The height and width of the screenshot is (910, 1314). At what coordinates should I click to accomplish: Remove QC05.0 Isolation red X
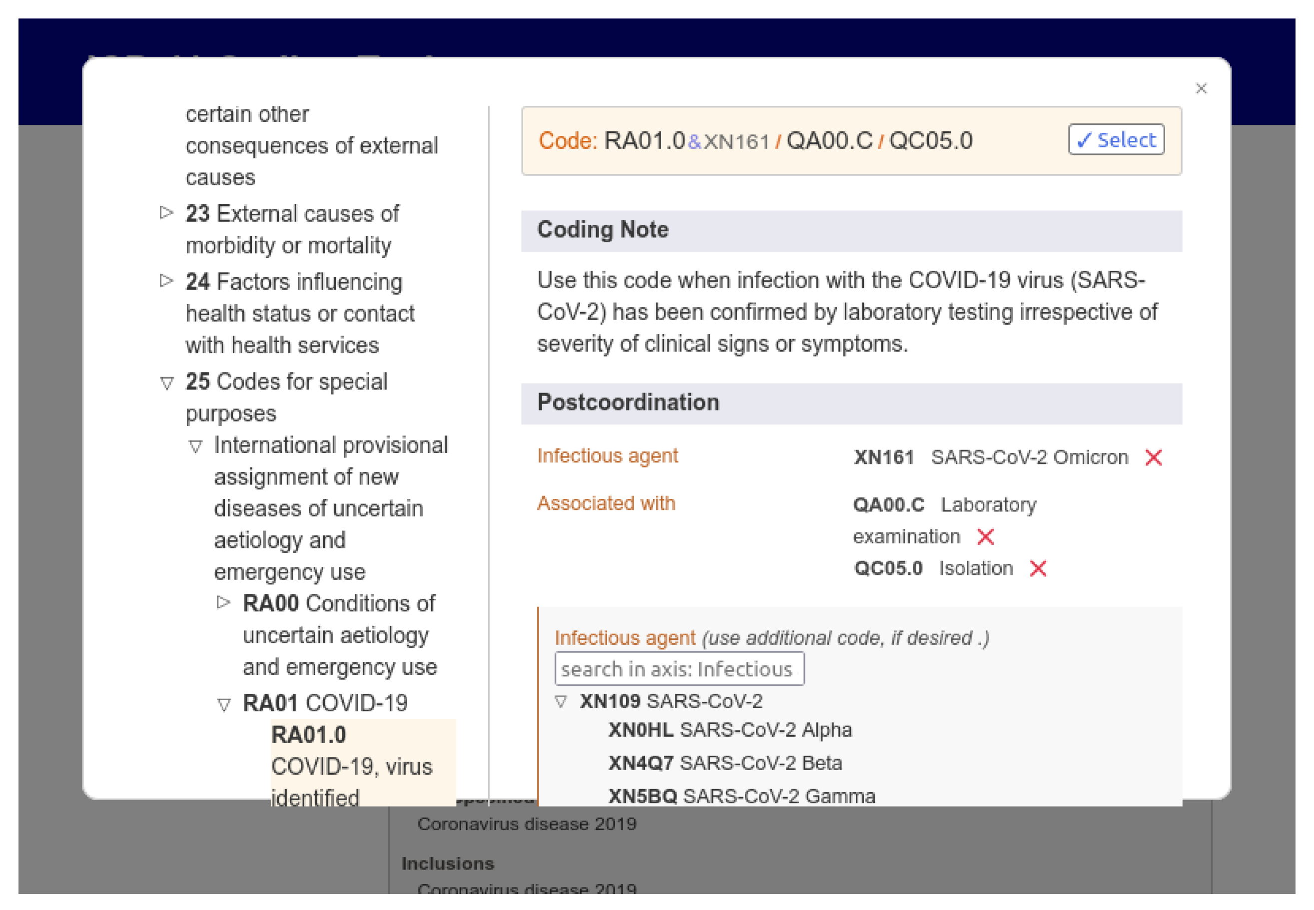coord(1038,568)
